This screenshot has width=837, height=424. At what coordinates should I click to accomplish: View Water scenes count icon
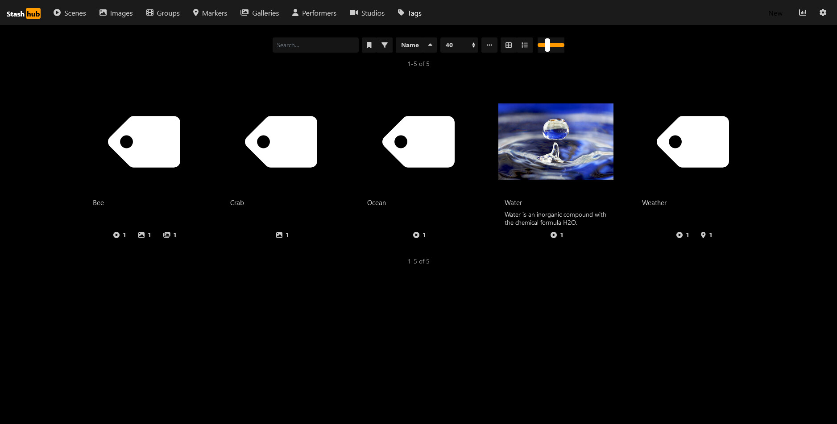(x=557, y=235)
